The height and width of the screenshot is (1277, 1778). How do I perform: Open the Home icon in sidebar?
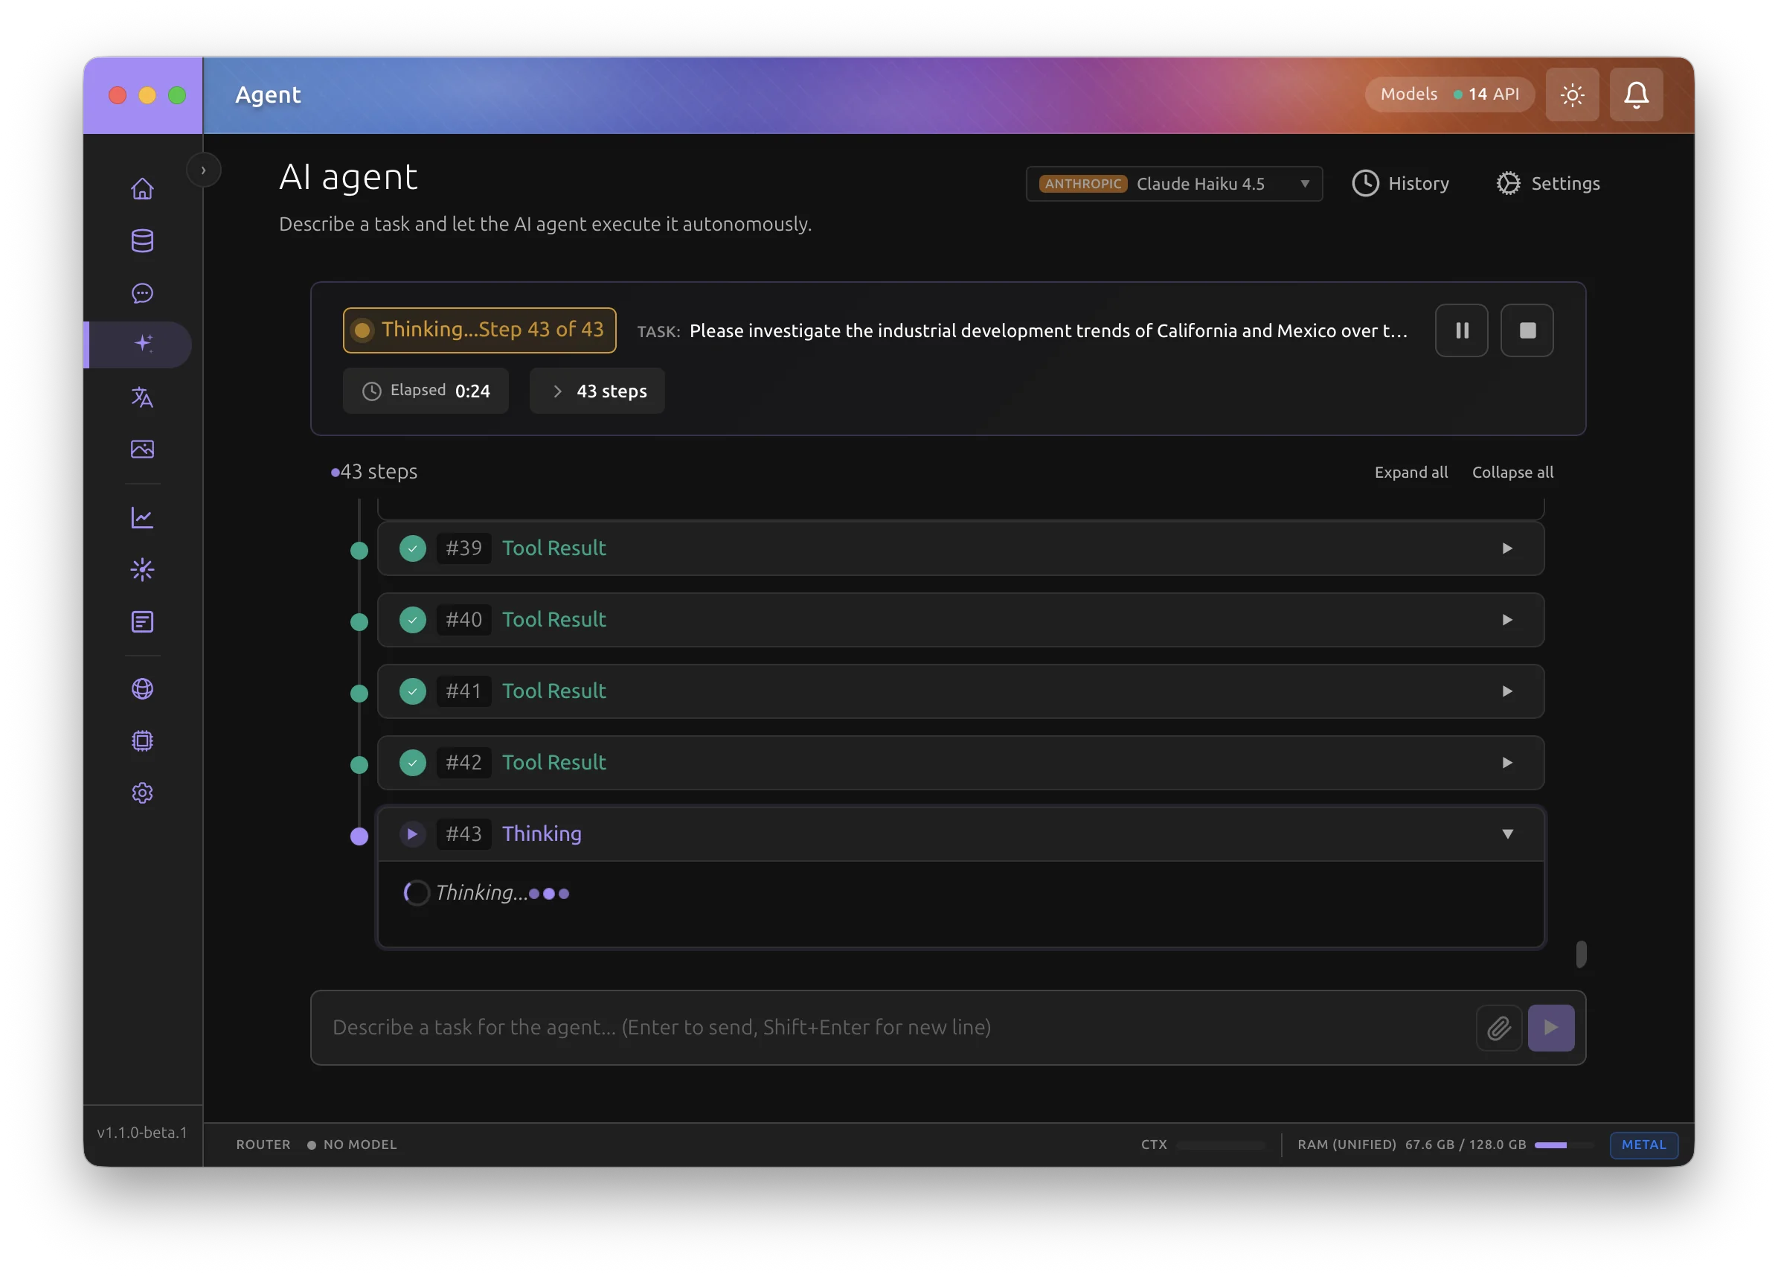pos(142,189)
